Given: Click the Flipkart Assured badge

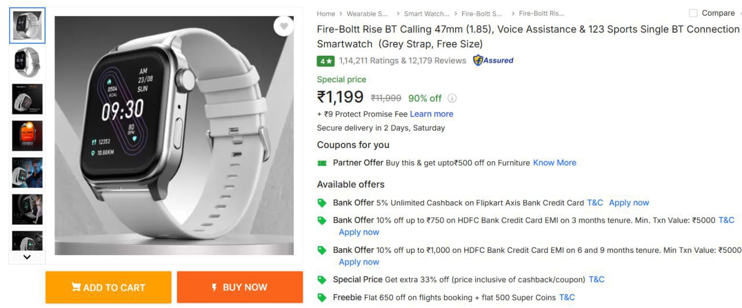Looking at the screenshot, I should click(x=493, y=60).
